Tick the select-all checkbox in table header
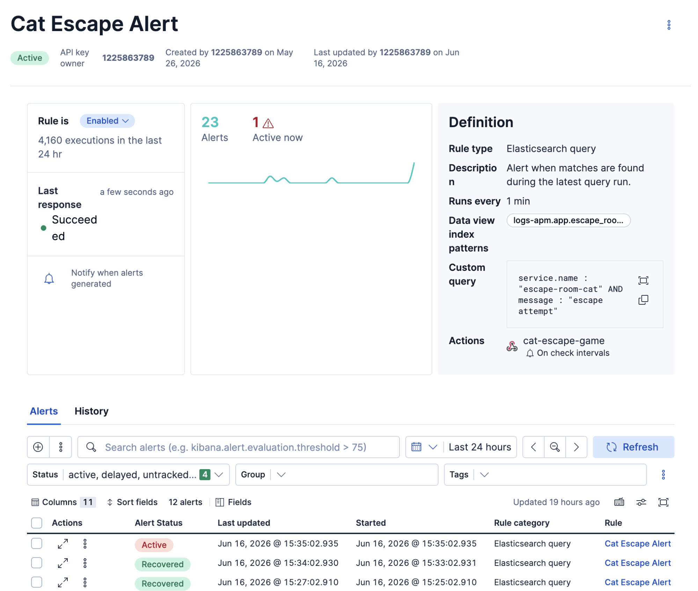 (x=37, y=523)
